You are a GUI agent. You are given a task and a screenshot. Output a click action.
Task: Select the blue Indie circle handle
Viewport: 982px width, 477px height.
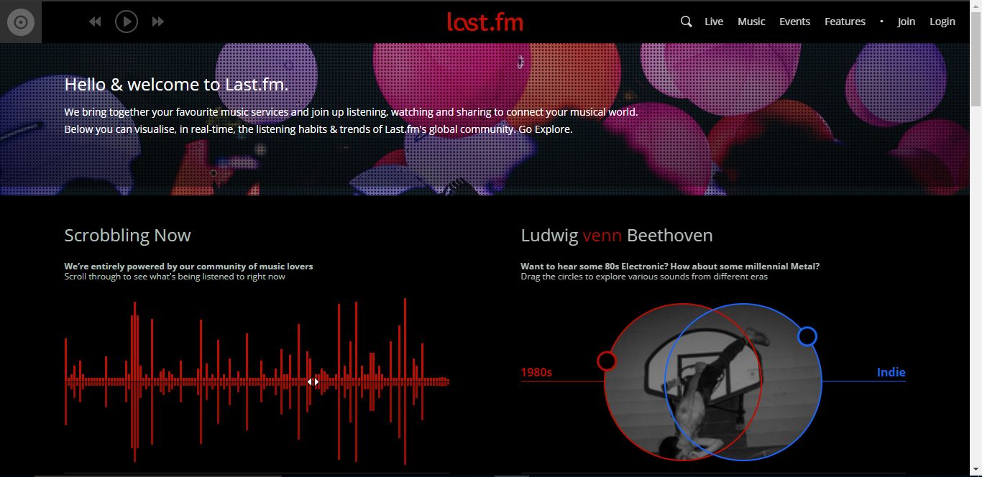click(807, 335)
